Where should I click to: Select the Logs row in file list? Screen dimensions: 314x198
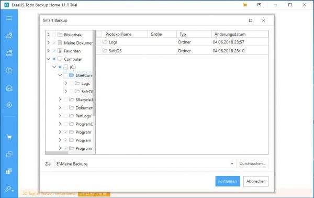click(182, 42)
